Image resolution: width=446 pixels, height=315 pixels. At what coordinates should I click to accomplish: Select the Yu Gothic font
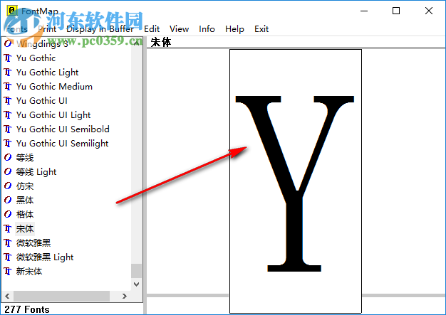pos(36,58)
